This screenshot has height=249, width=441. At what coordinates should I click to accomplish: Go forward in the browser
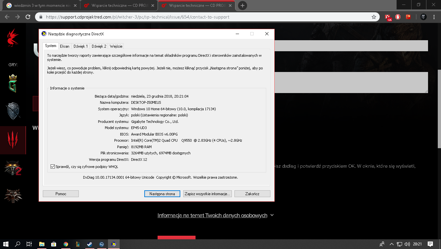[x=18, y=17]
